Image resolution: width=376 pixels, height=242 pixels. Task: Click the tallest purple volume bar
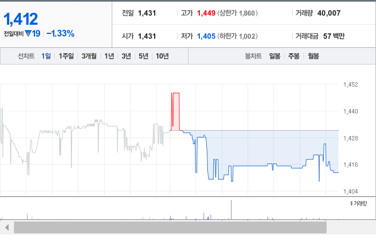coord(231,210)
